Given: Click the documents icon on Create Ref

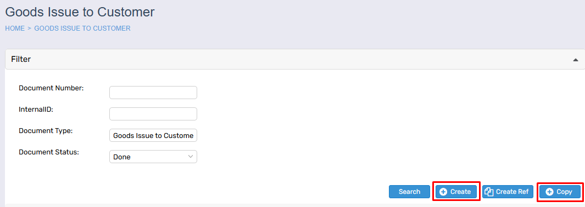Looking at the screenshot, I should [489, 192].
